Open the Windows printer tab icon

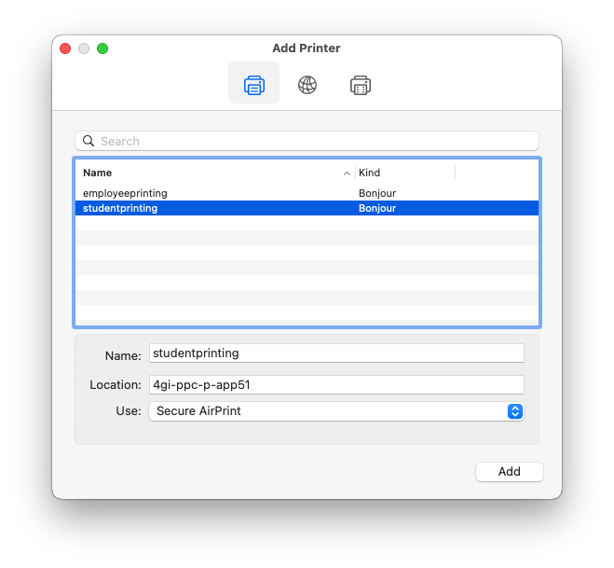361,85
